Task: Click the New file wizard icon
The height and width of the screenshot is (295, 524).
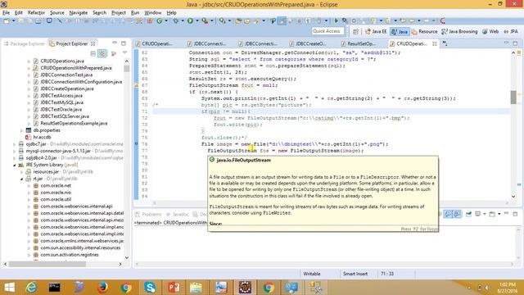Action: tap(7, 21)
